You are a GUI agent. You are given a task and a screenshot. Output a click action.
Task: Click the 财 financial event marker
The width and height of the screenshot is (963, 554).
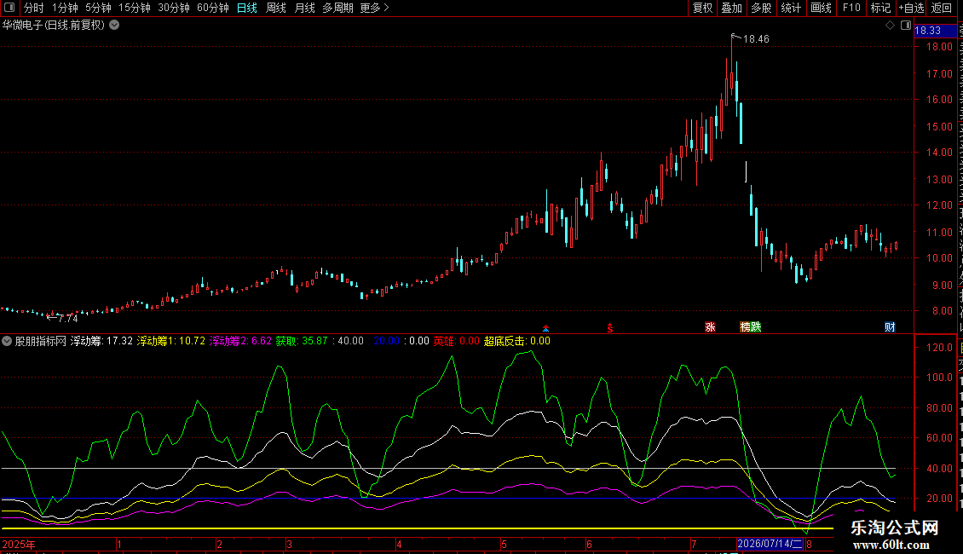[x=890, y=327]
